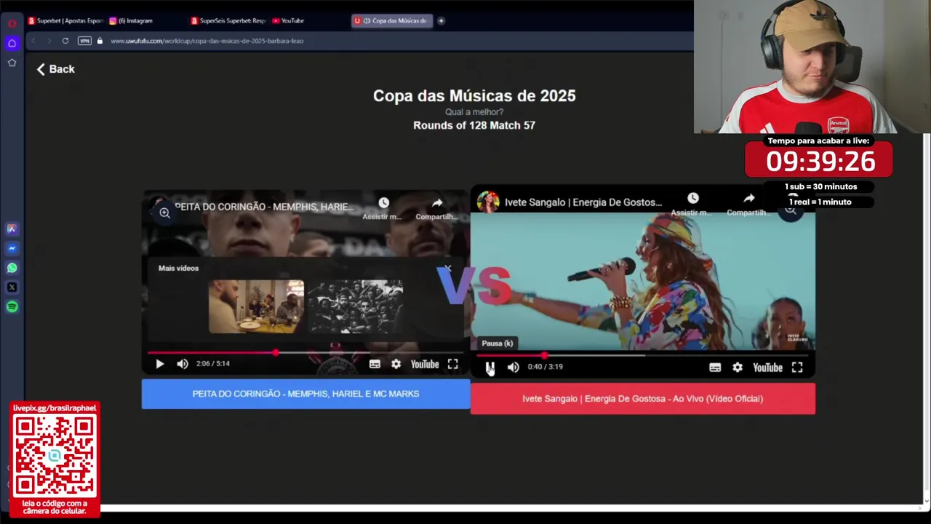Play the Peita do Coringão video
Viewport: 931px width, 524px height.
pos(160,364)
